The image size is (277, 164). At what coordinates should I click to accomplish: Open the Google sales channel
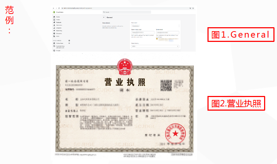point(57,50)
